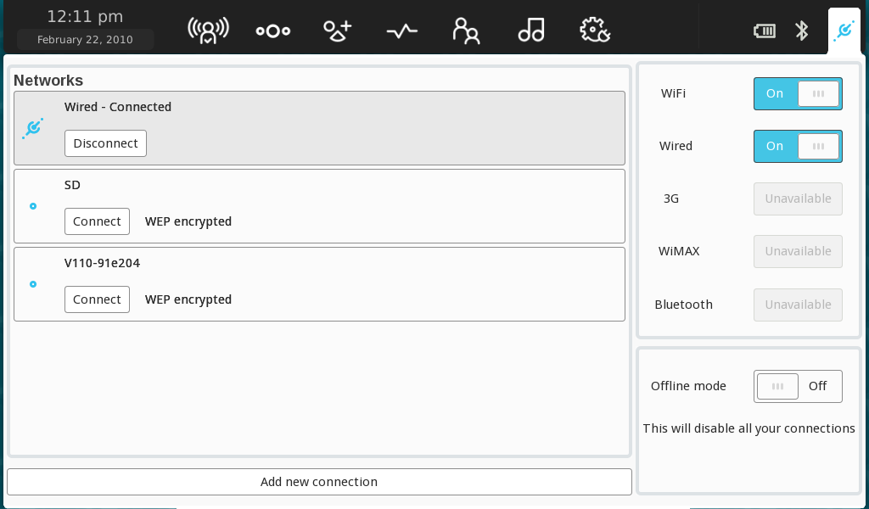The height and width of the screenshot is (509, 869).
Task: Open the people panel icon
Action: 466,31
